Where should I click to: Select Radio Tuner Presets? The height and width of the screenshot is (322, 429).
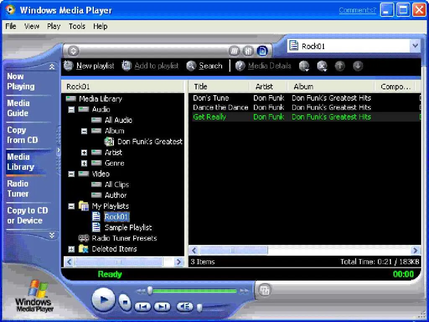pos(124,238)
